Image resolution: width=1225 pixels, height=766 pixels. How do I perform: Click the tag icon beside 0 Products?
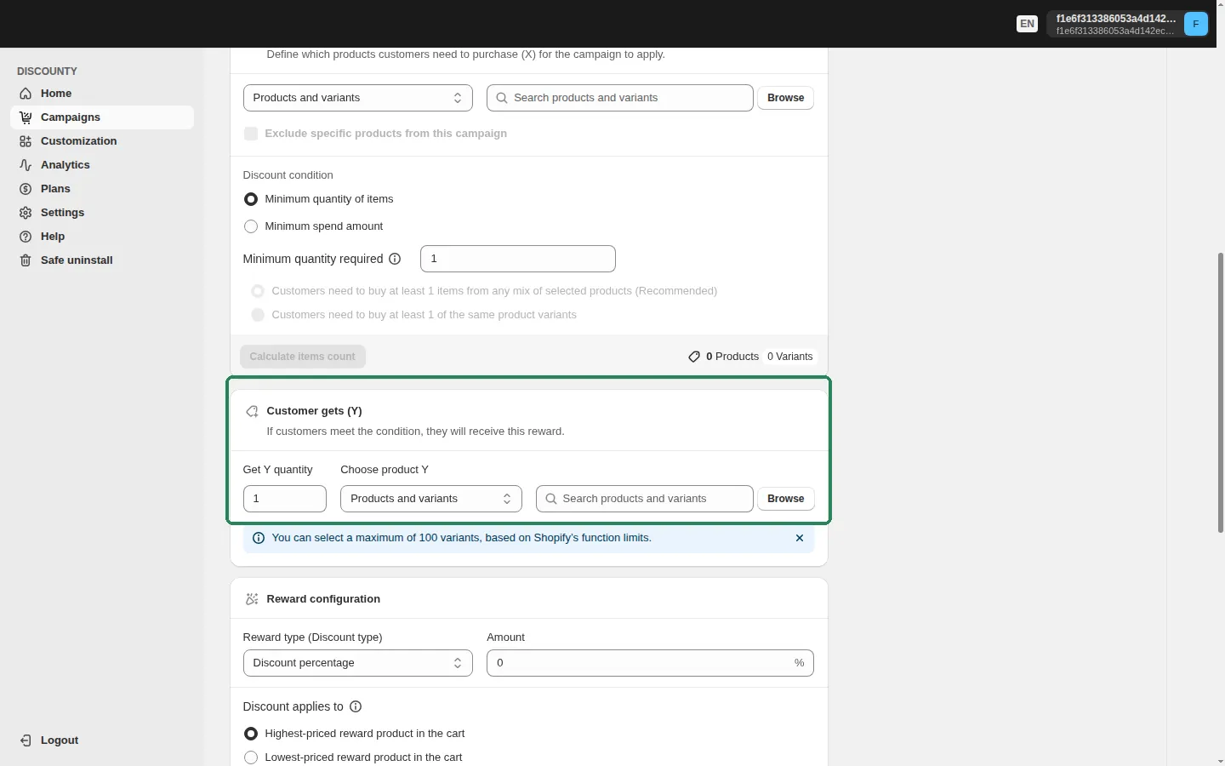[x=694, y=357]
